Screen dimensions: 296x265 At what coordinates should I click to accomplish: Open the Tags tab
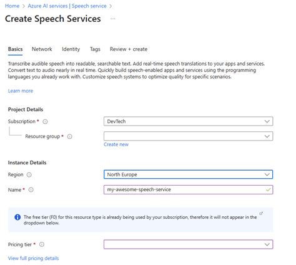click(x=95, y=49)
